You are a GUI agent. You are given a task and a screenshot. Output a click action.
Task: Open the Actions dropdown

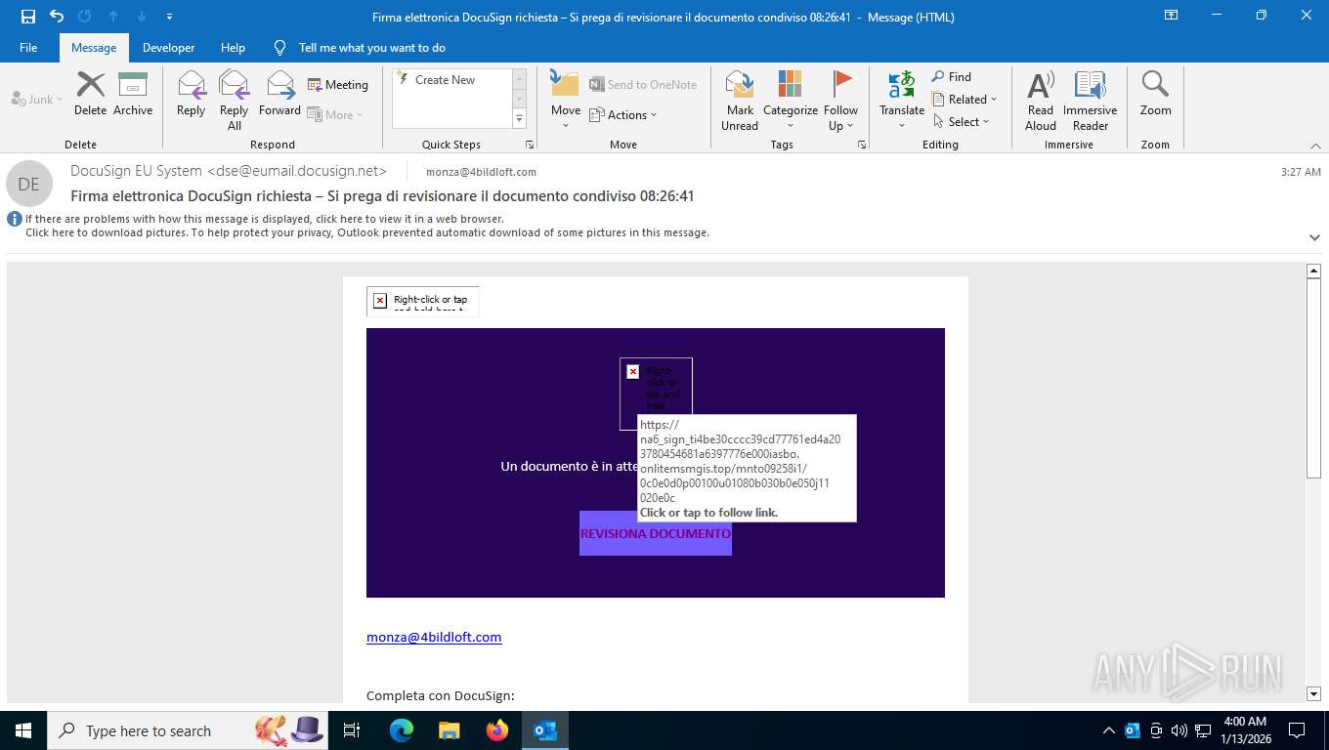[623, 115]
